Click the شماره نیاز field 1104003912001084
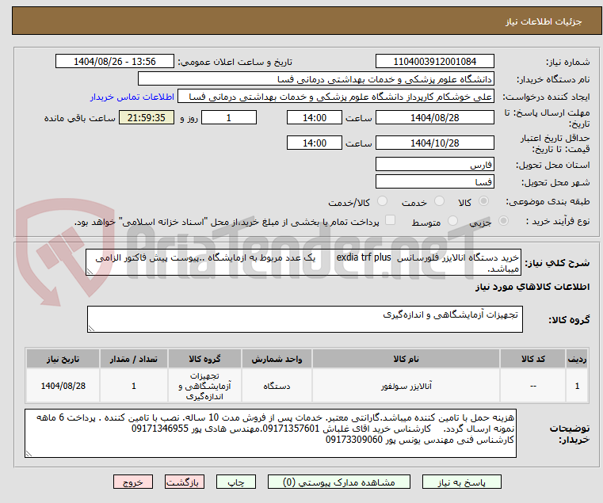This screenshot has height=503, width=603. [x=434, y=62]
